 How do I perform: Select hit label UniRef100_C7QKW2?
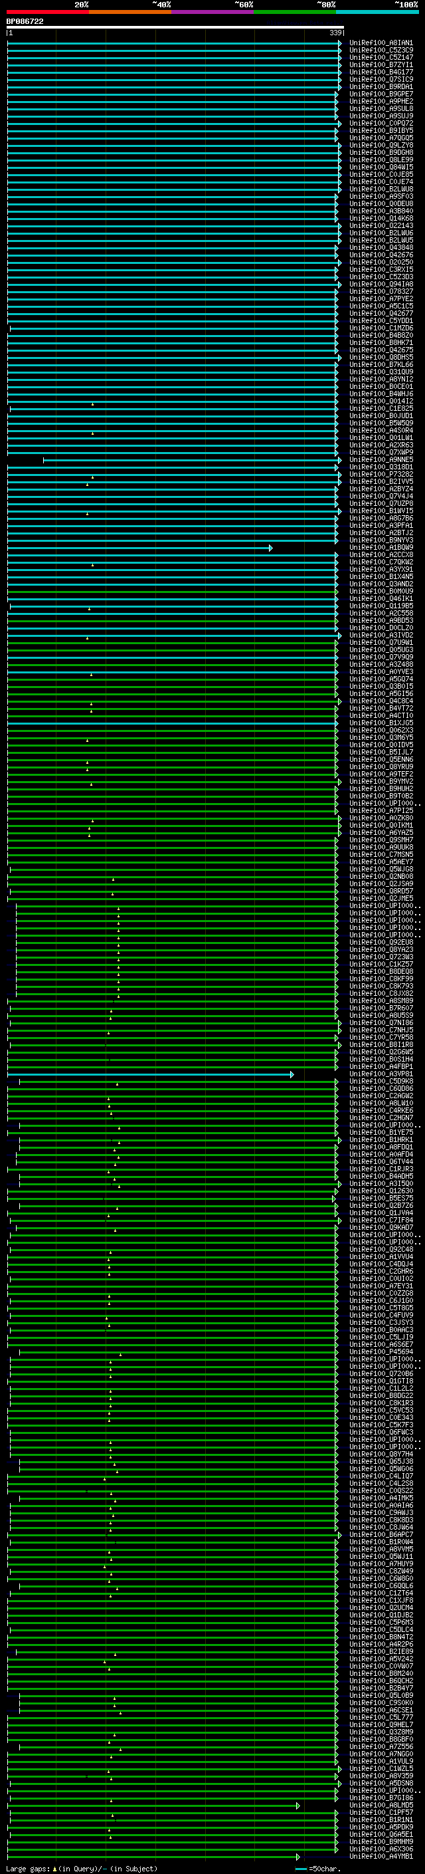(381, 562)
